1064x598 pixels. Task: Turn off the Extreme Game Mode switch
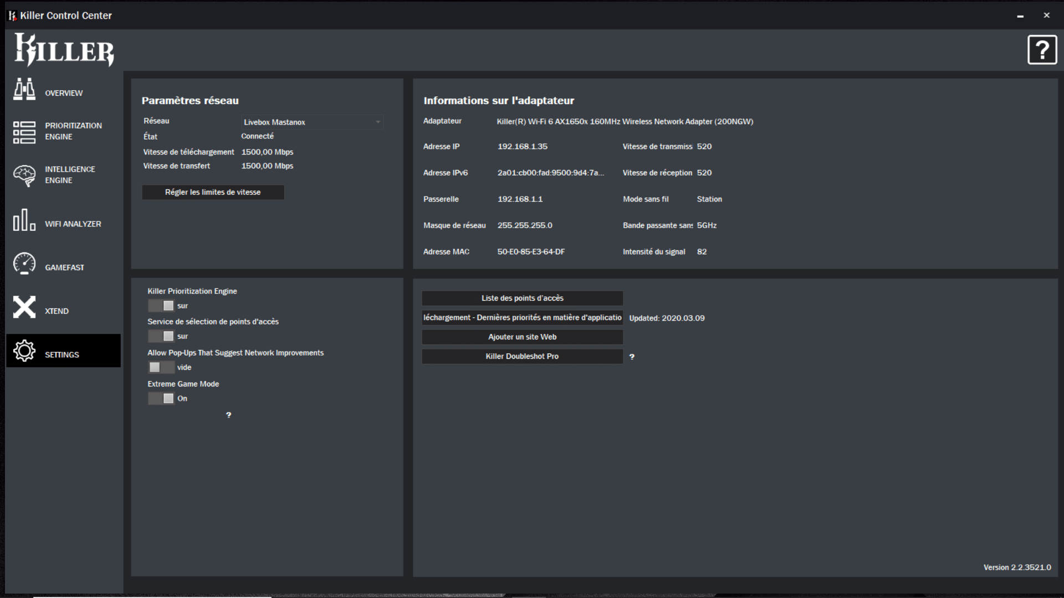(x=161, y=398)
